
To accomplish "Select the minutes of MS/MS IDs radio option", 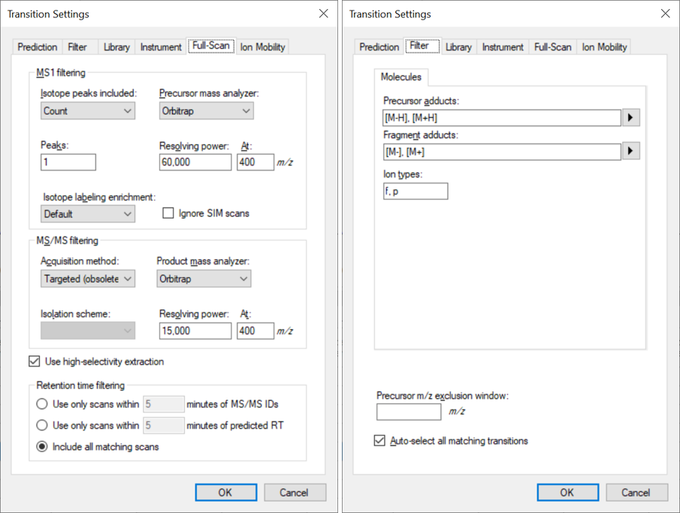I will [42, 404].
